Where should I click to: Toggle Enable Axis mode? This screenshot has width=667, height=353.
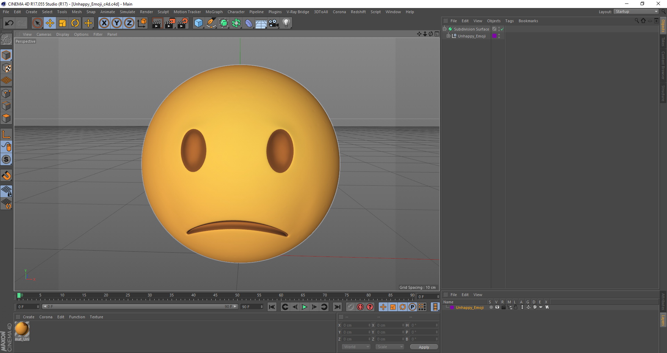6,134
